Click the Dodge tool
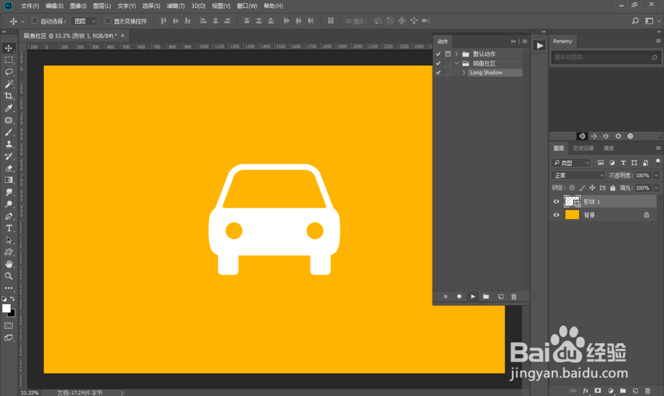This screenshot has height=396, width=664. tap(9, 204)
